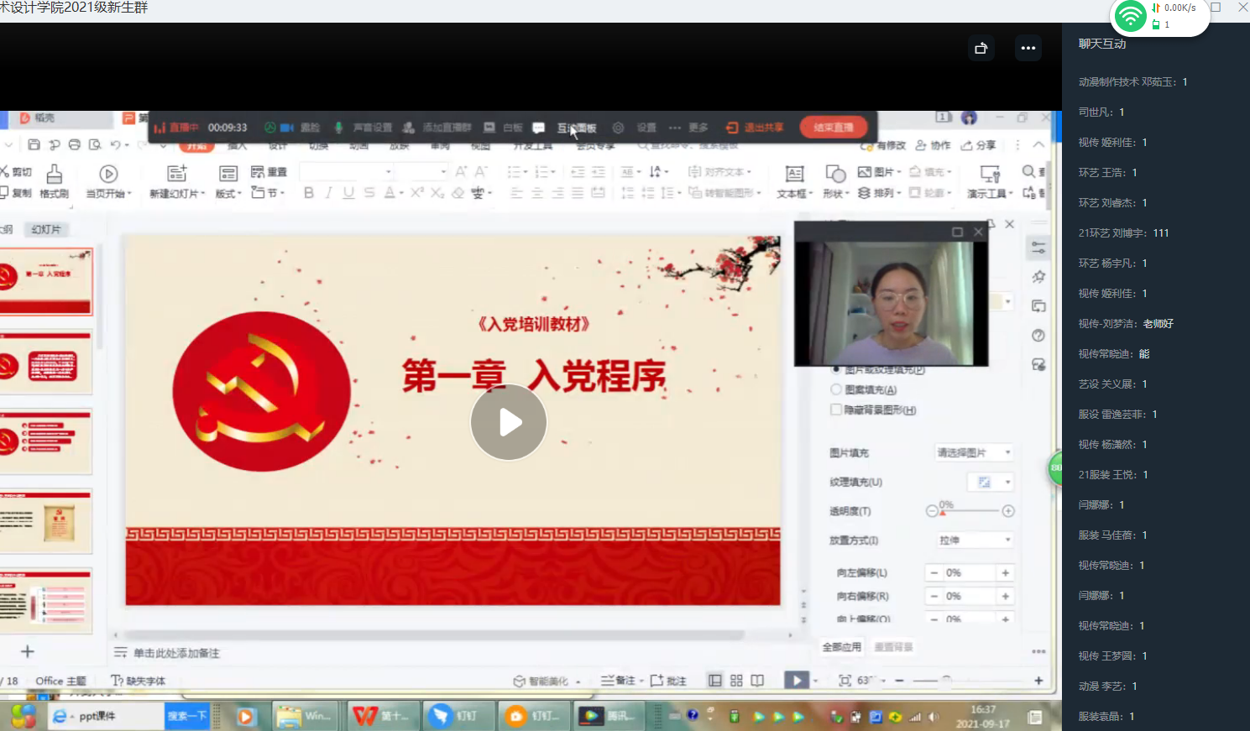Click the share icon above the video
The height and width of the screenshot is (731, 1250).
[981, 48]
